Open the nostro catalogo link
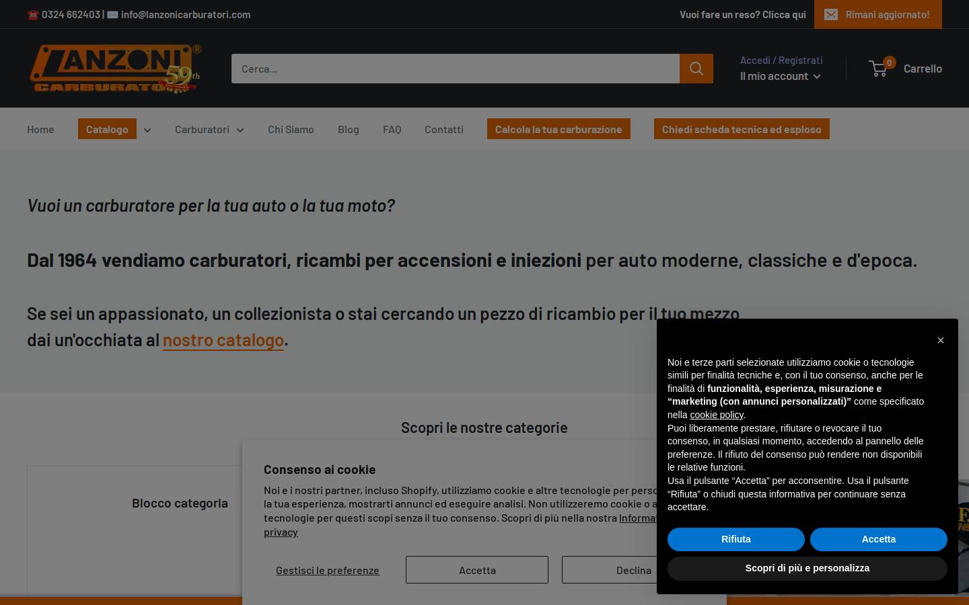 [x=223, y=340]
